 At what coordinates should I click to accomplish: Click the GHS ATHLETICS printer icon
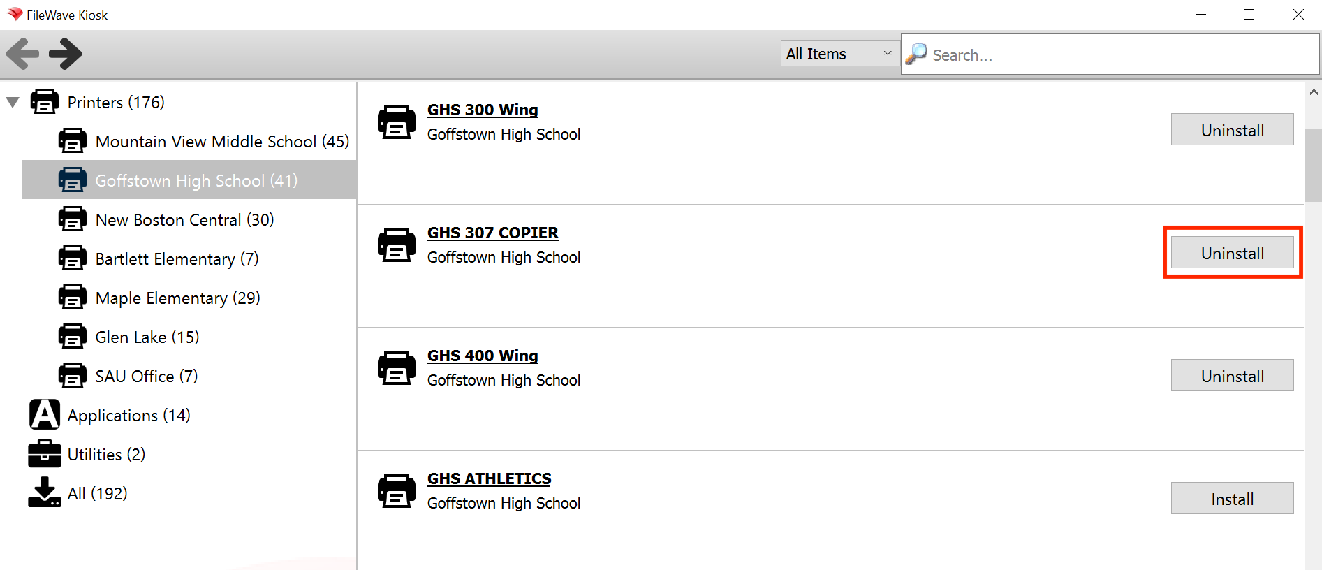(x=397, y=491)
